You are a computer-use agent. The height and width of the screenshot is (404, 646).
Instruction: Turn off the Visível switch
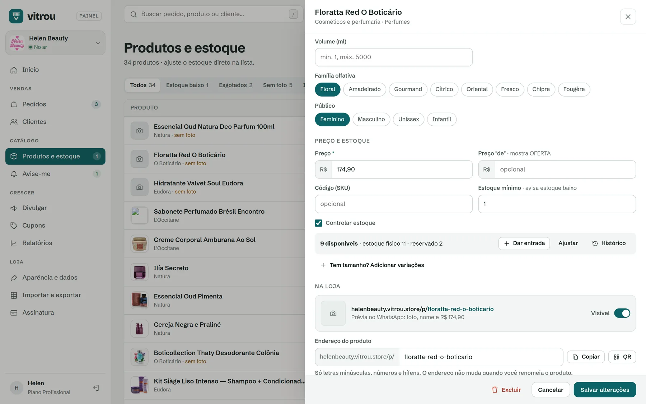coord(622,313)
